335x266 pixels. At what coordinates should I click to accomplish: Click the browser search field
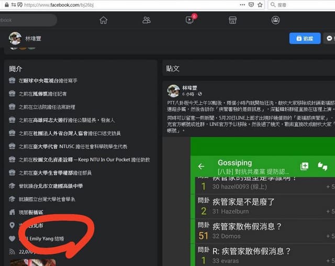coord(301,5)
